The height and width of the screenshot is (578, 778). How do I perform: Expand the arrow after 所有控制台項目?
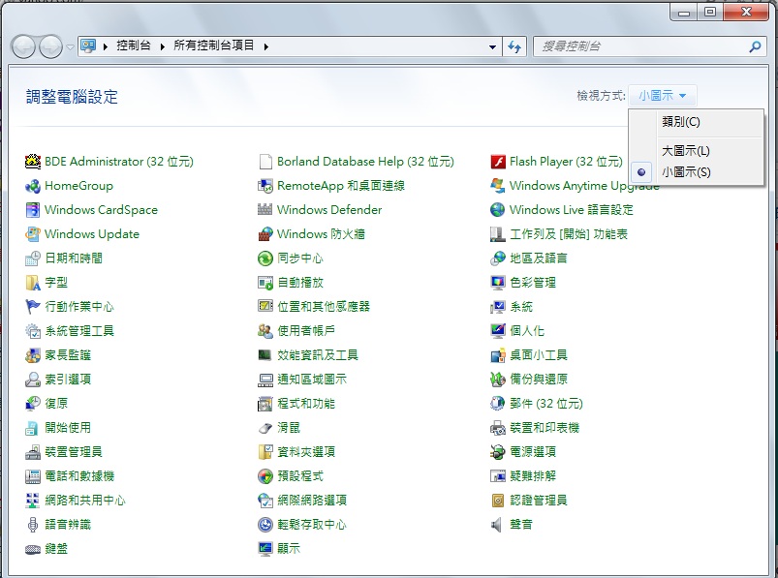pyautogui.click(x=266, y=46)
